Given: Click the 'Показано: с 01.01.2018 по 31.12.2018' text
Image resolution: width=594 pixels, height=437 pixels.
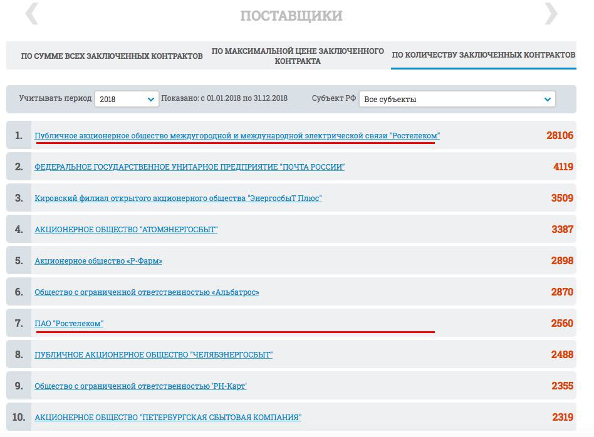Looking at the screenshot, I should pyautogui.click(x=224, y=98).
